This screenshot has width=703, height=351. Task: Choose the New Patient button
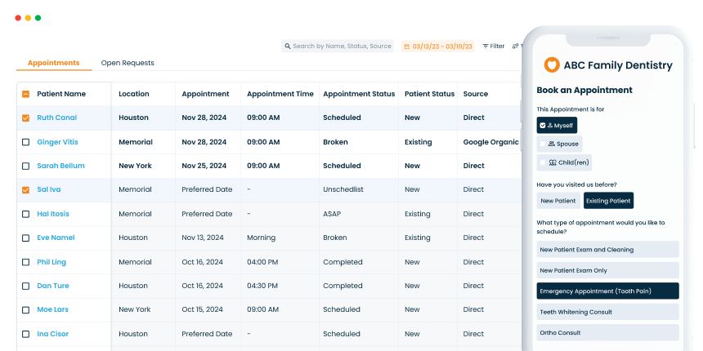[x=557, y=200]
